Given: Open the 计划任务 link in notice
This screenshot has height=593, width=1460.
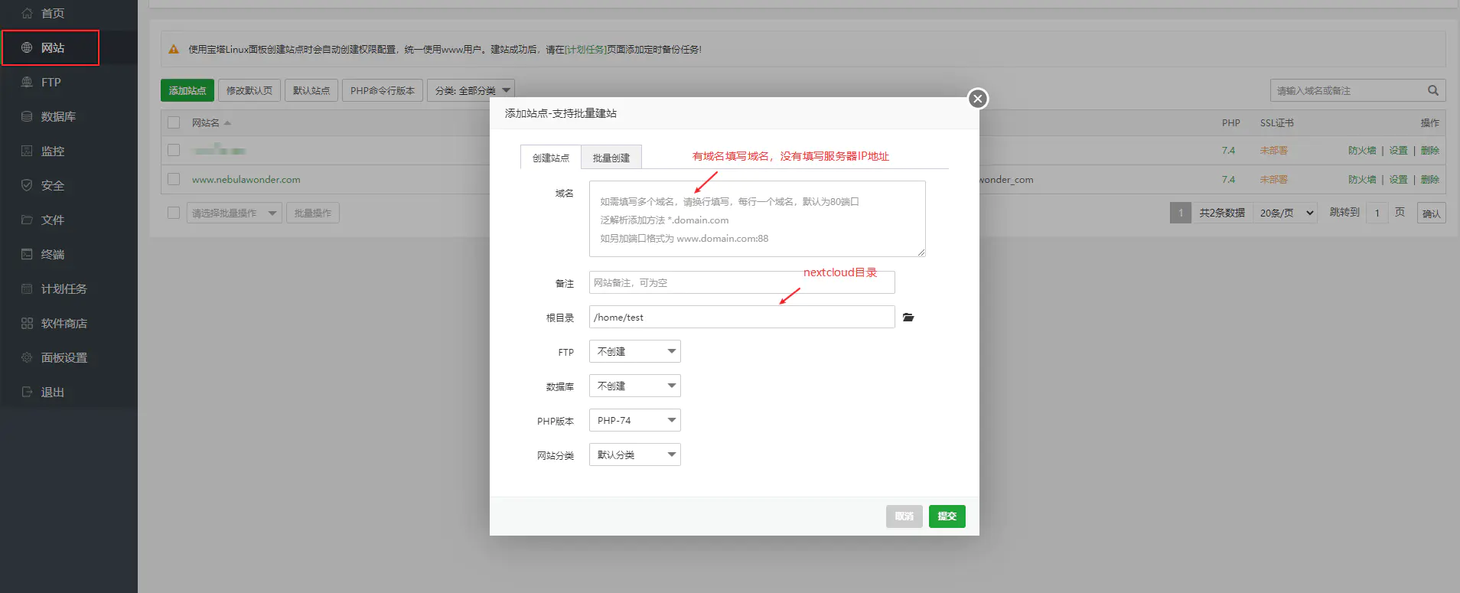Looking at the screenshot, I should [x=586, y=49].
